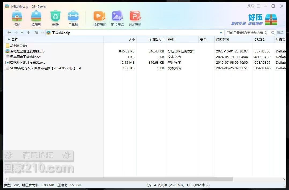Click the list view mode icon

pos(36,33)
